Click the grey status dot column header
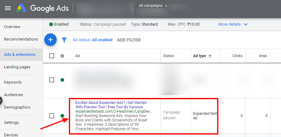 click(62, 56)
